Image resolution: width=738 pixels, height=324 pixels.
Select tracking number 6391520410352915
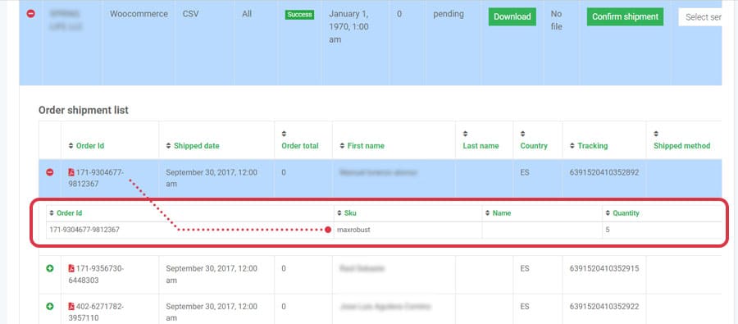coord(604,268)
